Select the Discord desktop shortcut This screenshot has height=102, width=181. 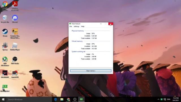15,19
